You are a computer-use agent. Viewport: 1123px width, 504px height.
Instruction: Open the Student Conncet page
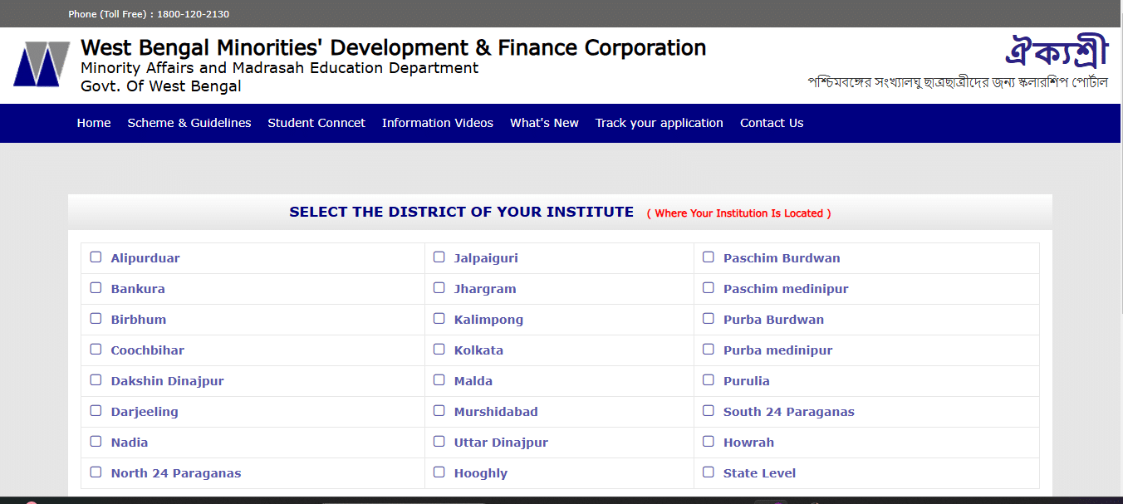coord(316,123)
